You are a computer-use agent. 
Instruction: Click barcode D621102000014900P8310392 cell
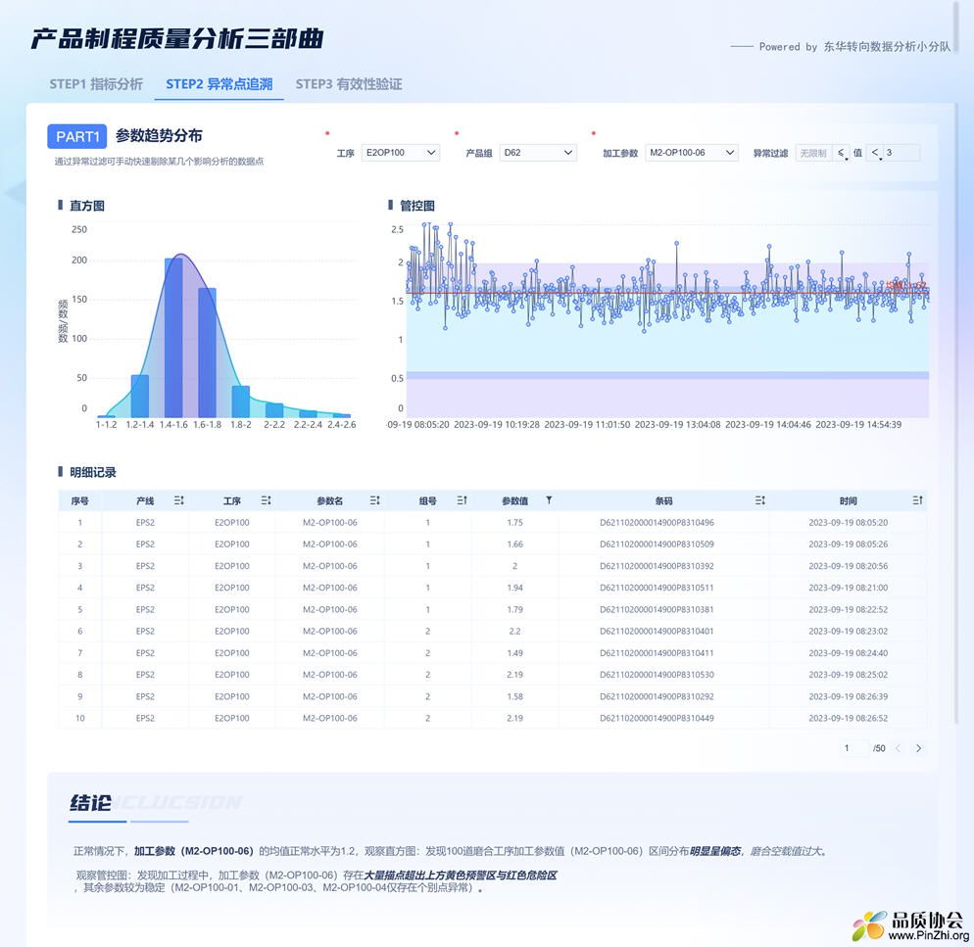(657, 566)
